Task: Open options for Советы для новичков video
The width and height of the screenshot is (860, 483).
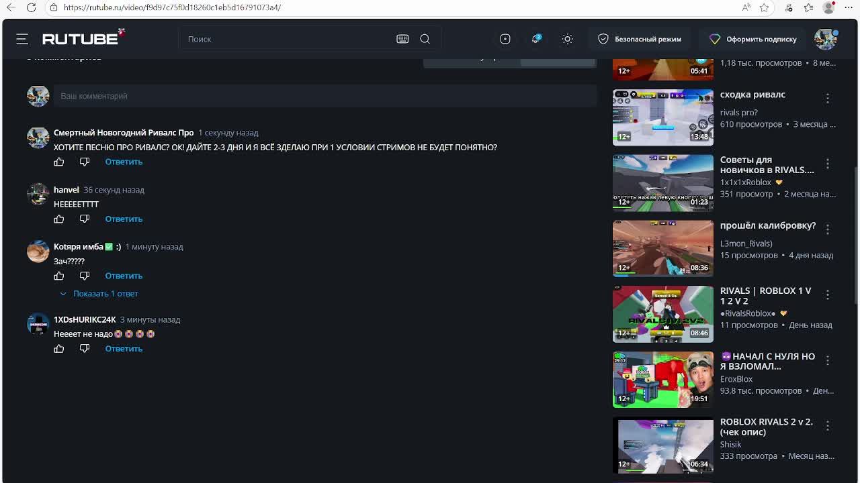Action: pos(828,164)
